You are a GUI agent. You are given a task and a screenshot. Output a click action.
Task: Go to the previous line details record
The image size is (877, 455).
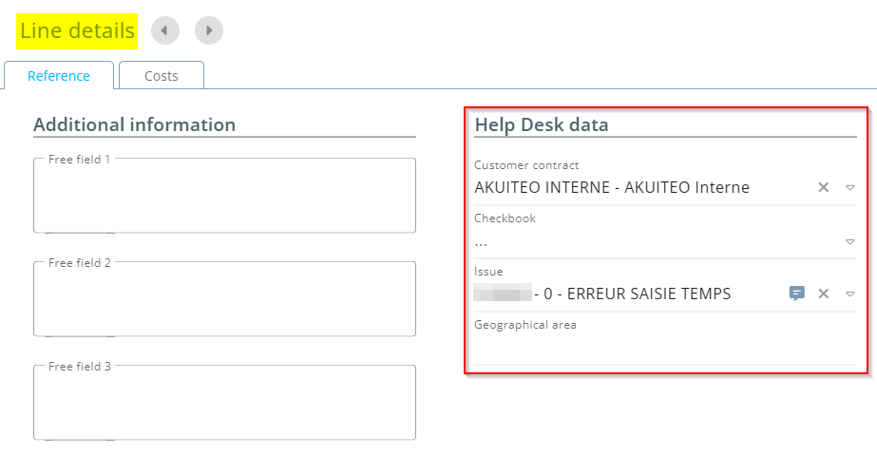click(165, 30)
